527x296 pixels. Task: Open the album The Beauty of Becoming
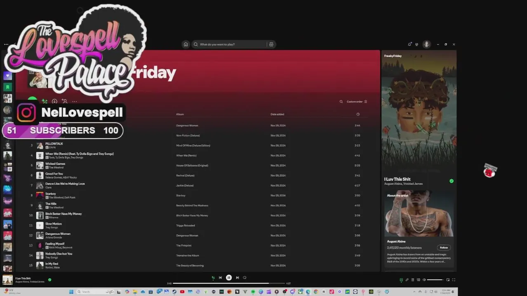point(190,266)
